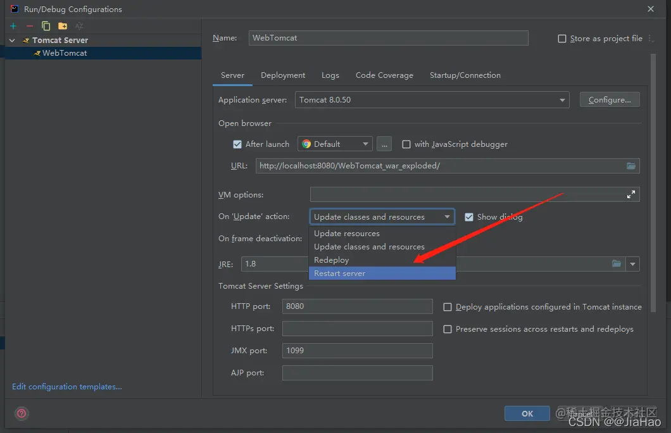This screenshot has height=433, width=671.
Task: Choose Update classes and resources in list
Action: pos(382,246)
